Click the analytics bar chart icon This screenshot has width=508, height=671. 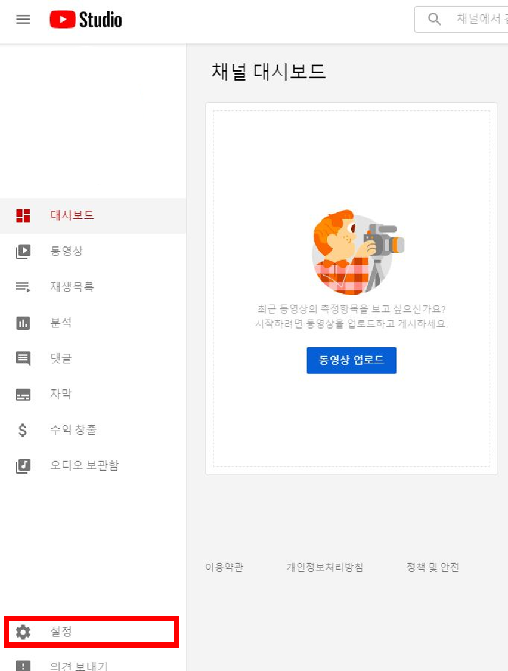(23, 323)
